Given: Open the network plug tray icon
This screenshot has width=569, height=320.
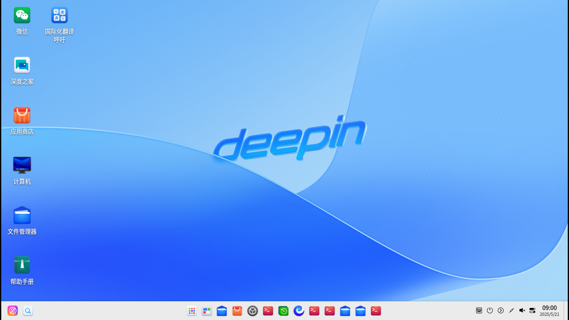Looking at the screenshot, I should [x=512, y=310].
